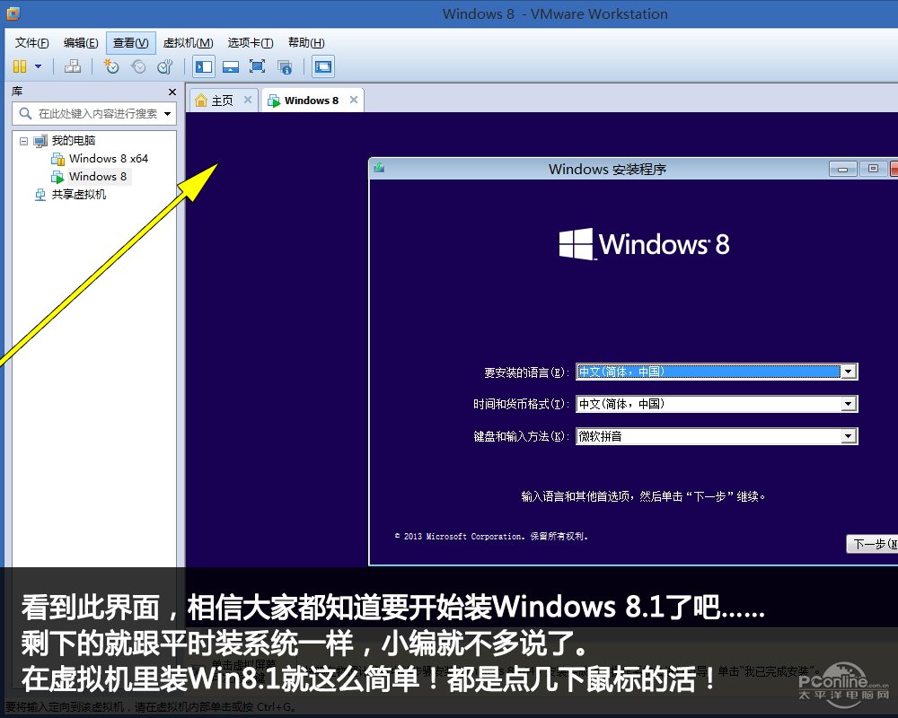The width and height of the screenshot is (898, 718).
Task: Open the power options dropdown arrow
Action: coord(39,67)
